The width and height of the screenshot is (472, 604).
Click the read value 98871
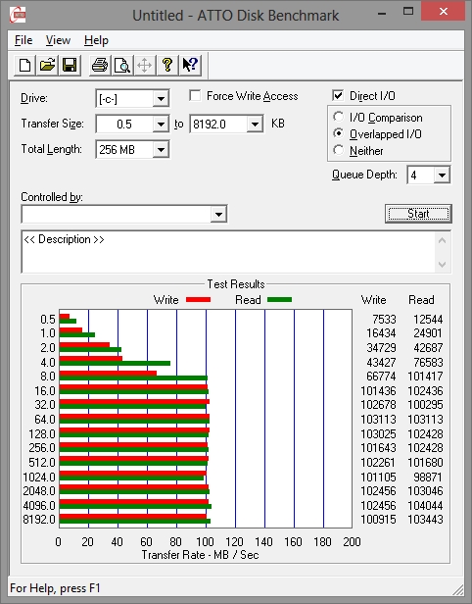428,478
